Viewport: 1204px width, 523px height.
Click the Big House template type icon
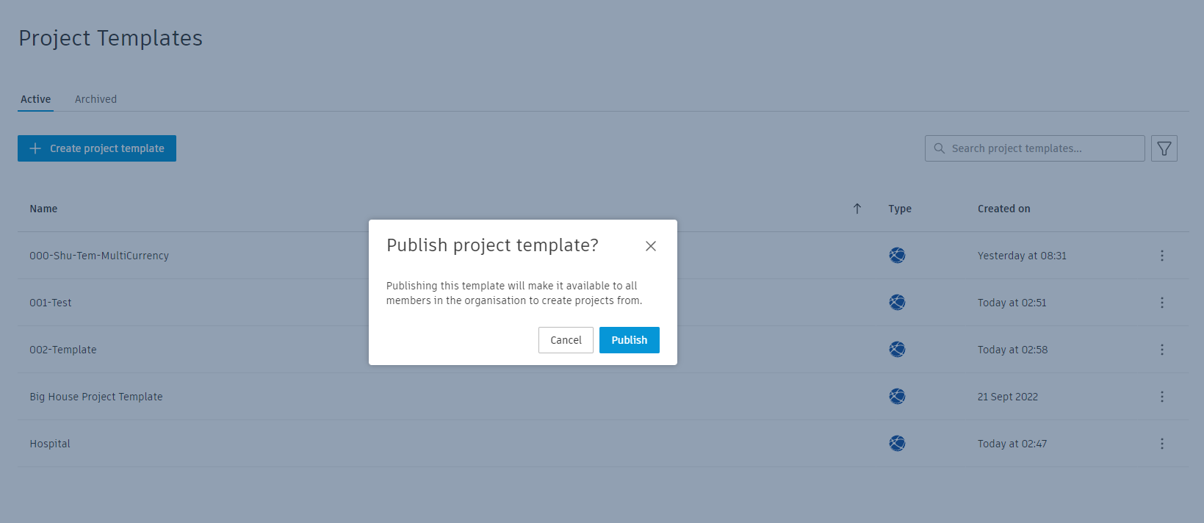pyautogui.click(x=897, y=397)
